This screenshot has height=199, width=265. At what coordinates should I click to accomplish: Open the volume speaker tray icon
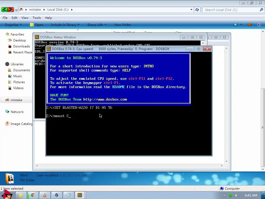point(237,195)
